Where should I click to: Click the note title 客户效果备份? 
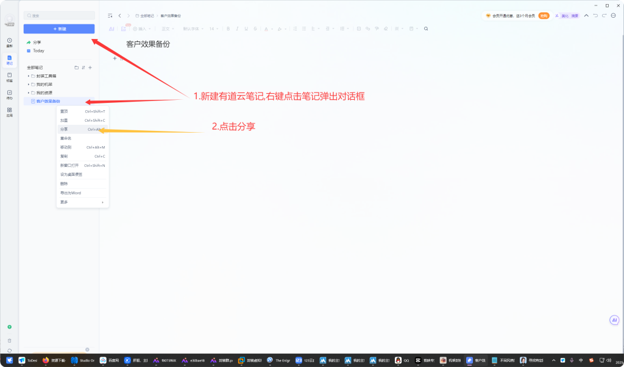(x=148, y=44)
